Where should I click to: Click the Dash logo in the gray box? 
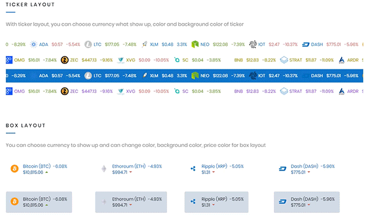click(282, 201)
